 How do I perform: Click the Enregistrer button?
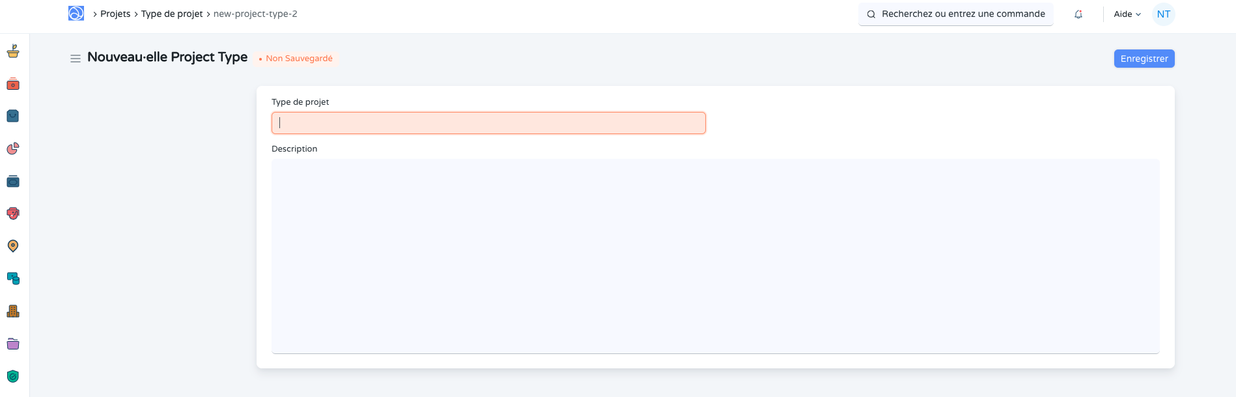point(1144,59)
